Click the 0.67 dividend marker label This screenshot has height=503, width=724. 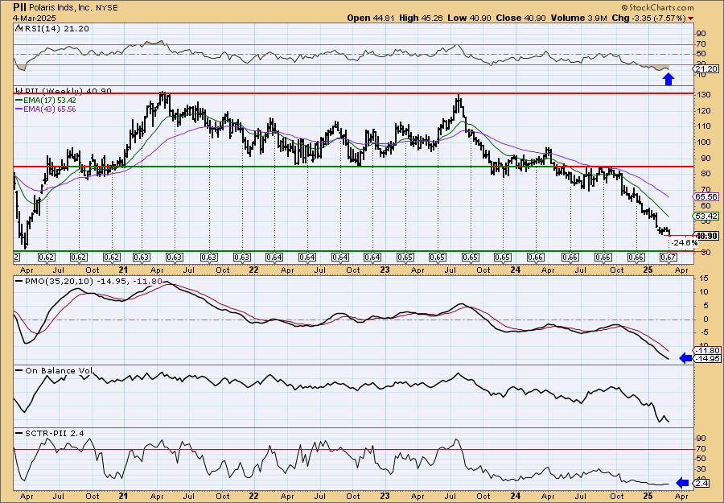668,258
